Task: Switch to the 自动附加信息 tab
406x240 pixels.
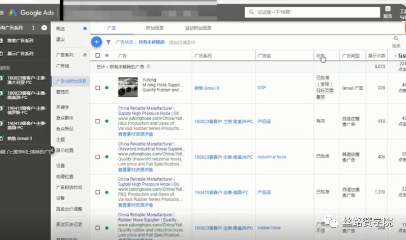Action: (x=198, y=28)
